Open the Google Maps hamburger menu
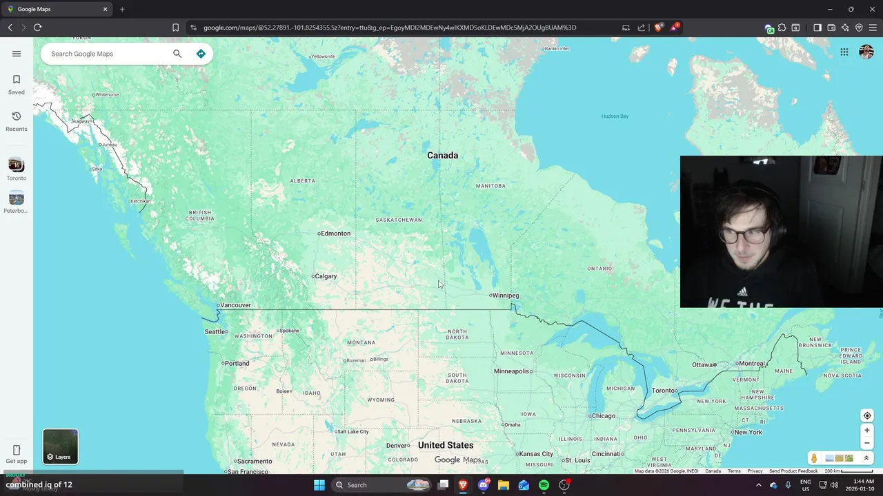 (17, 54)
